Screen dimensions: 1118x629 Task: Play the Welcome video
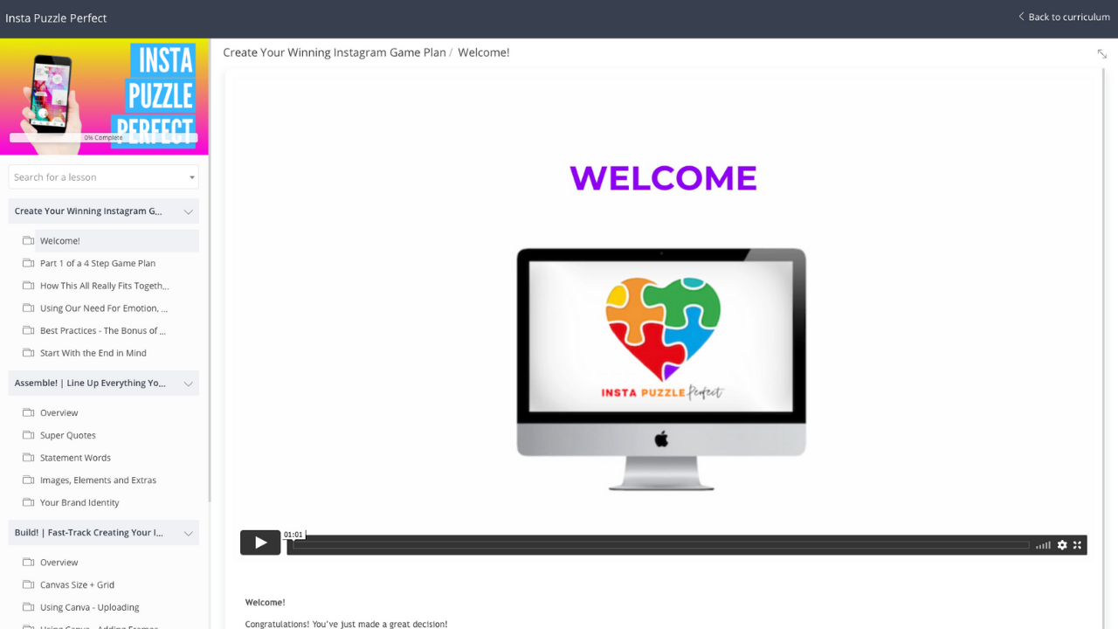[x=260, y=543]
